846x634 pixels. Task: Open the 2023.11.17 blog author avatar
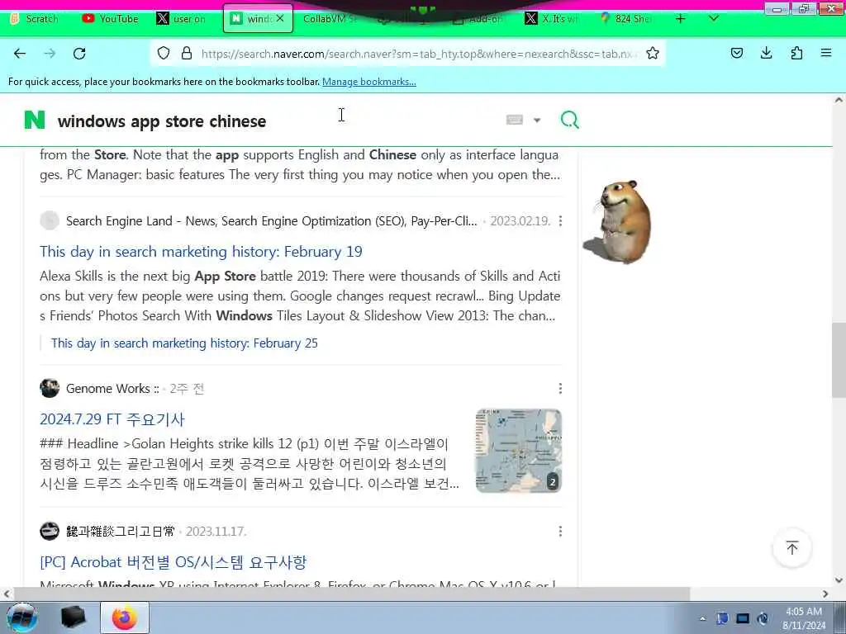(x=50, y=531)
